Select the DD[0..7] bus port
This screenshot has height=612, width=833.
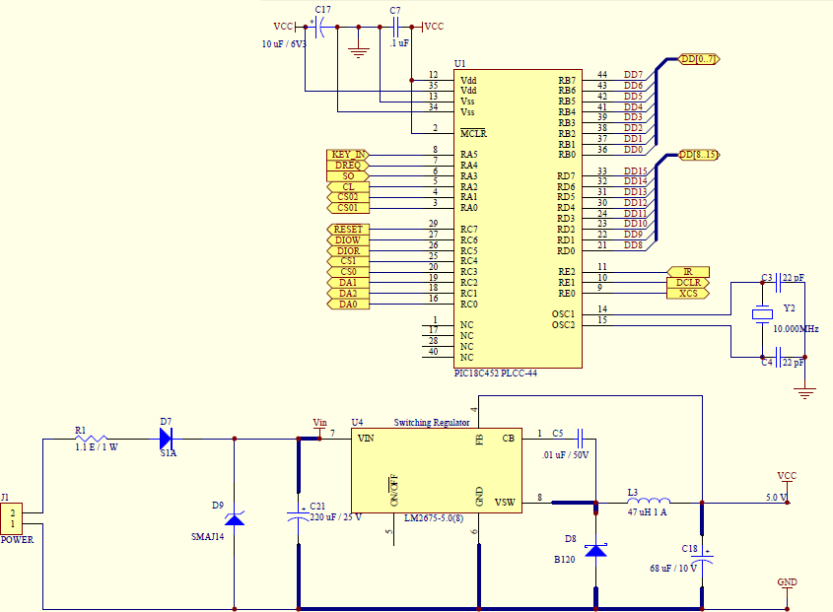pyautogui.click(x=699, y=59)
